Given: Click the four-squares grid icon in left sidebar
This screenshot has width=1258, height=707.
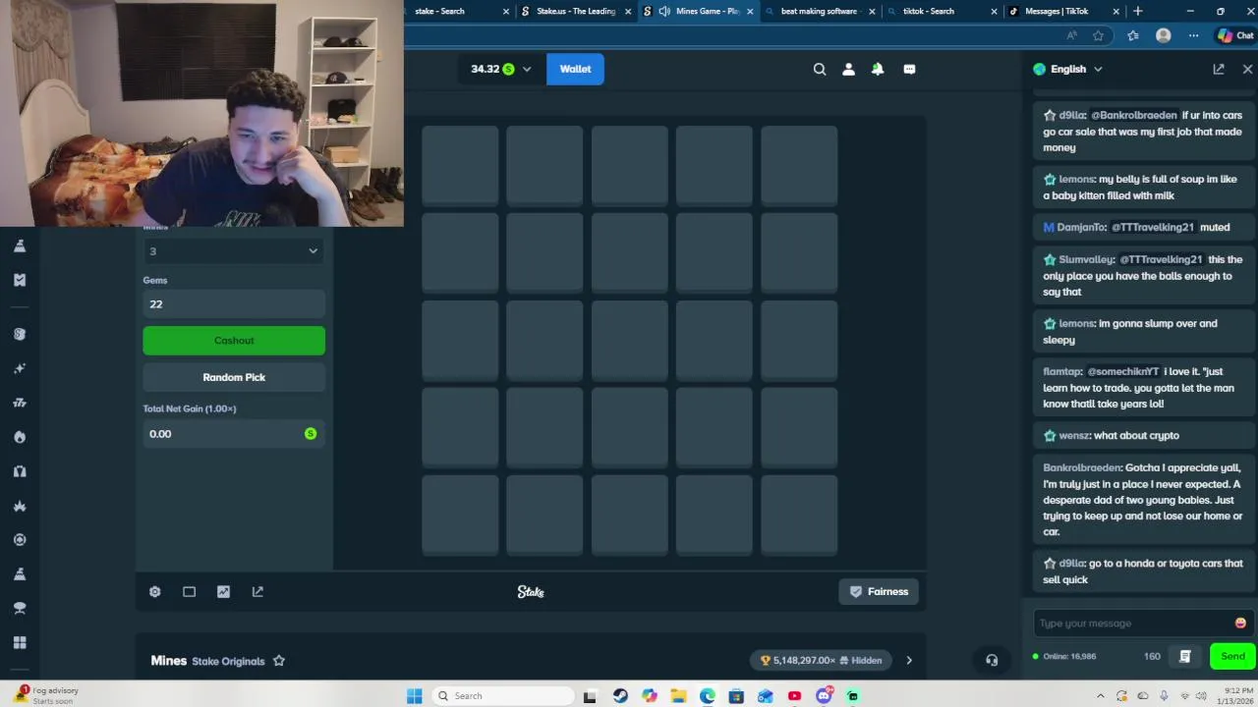Looking at the screenshot, I should (x=20, y=643).
